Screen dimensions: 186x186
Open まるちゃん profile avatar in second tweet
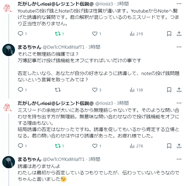click(9, 50)
